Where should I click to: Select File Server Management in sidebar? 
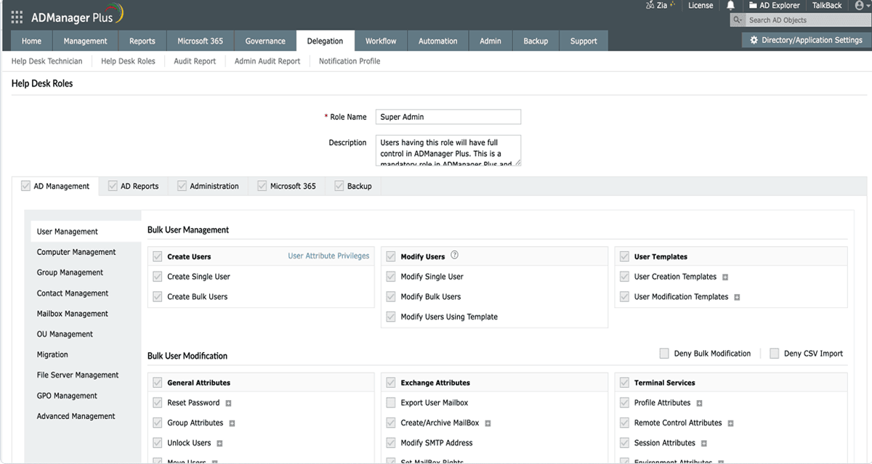(x=78, y=375)
